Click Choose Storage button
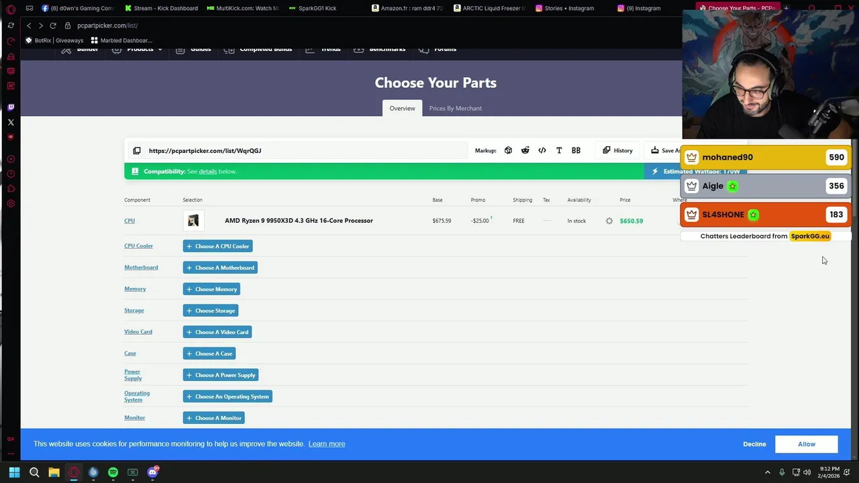Image resolution: width=859 pixels, height=483 pixels. click(211, 311)
